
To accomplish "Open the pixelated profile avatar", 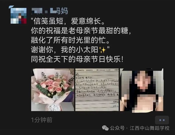I will pyautogui.click(x=18, y=16).
